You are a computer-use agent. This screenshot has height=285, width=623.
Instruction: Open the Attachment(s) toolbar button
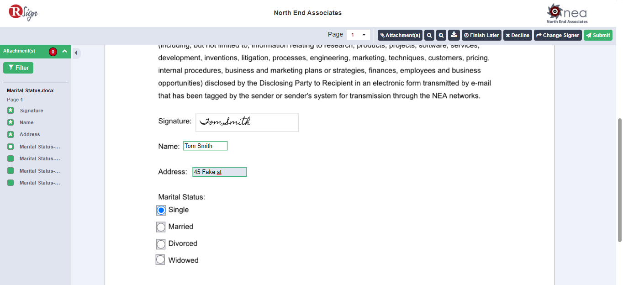pyautogui.click(x=400, y=35)
